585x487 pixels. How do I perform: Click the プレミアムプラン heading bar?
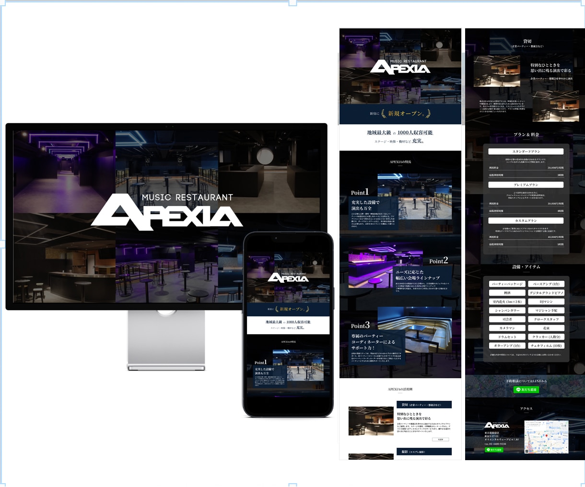coord(526,185)
